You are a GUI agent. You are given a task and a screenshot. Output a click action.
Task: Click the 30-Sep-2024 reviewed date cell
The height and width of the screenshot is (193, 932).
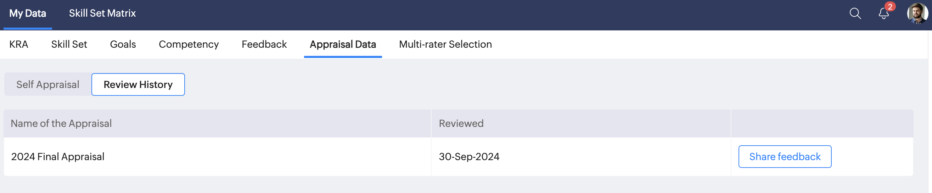[x=469, y=157]
